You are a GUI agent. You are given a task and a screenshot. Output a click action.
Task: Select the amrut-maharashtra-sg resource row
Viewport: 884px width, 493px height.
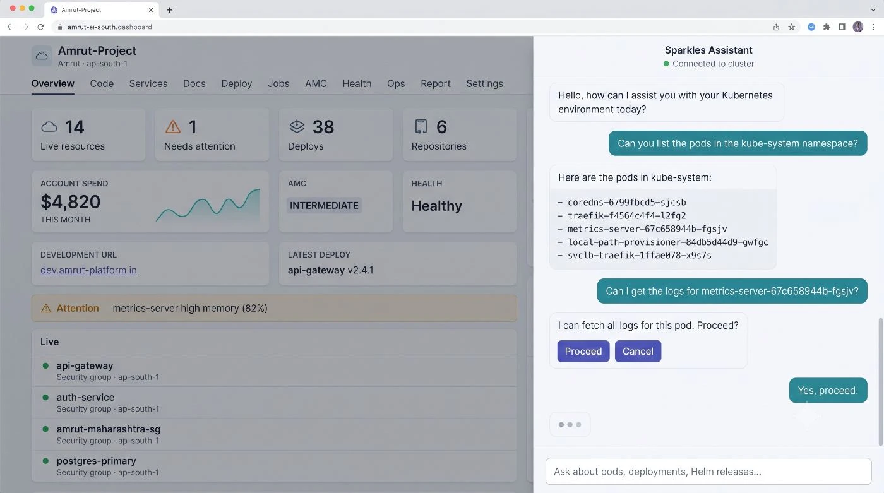coord(274,434)
